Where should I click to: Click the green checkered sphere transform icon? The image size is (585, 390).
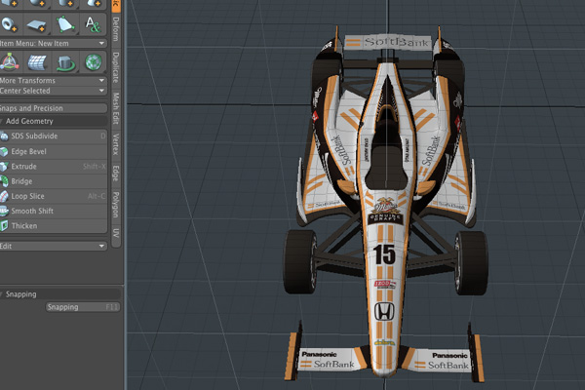[93, 62]
